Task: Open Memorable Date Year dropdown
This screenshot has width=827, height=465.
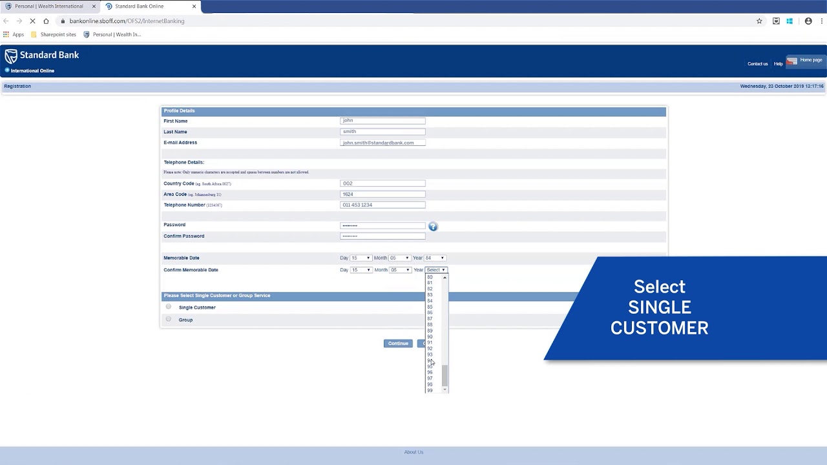Action: pos(435,258)
